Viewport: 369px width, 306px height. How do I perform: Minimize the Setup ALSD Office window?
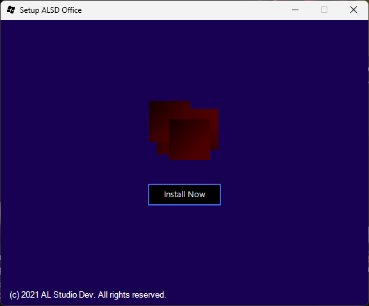click(295, 10)
